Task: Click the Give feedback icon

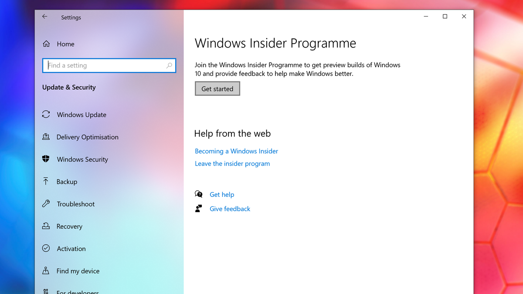Action: 199,209
